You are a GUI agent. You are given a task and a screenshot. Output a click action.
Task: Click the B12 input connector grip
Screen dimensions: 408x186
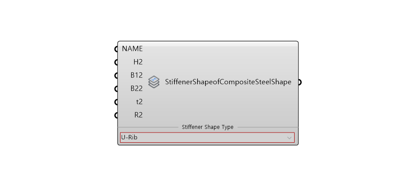pyautogui.click(x=116, y=76)
